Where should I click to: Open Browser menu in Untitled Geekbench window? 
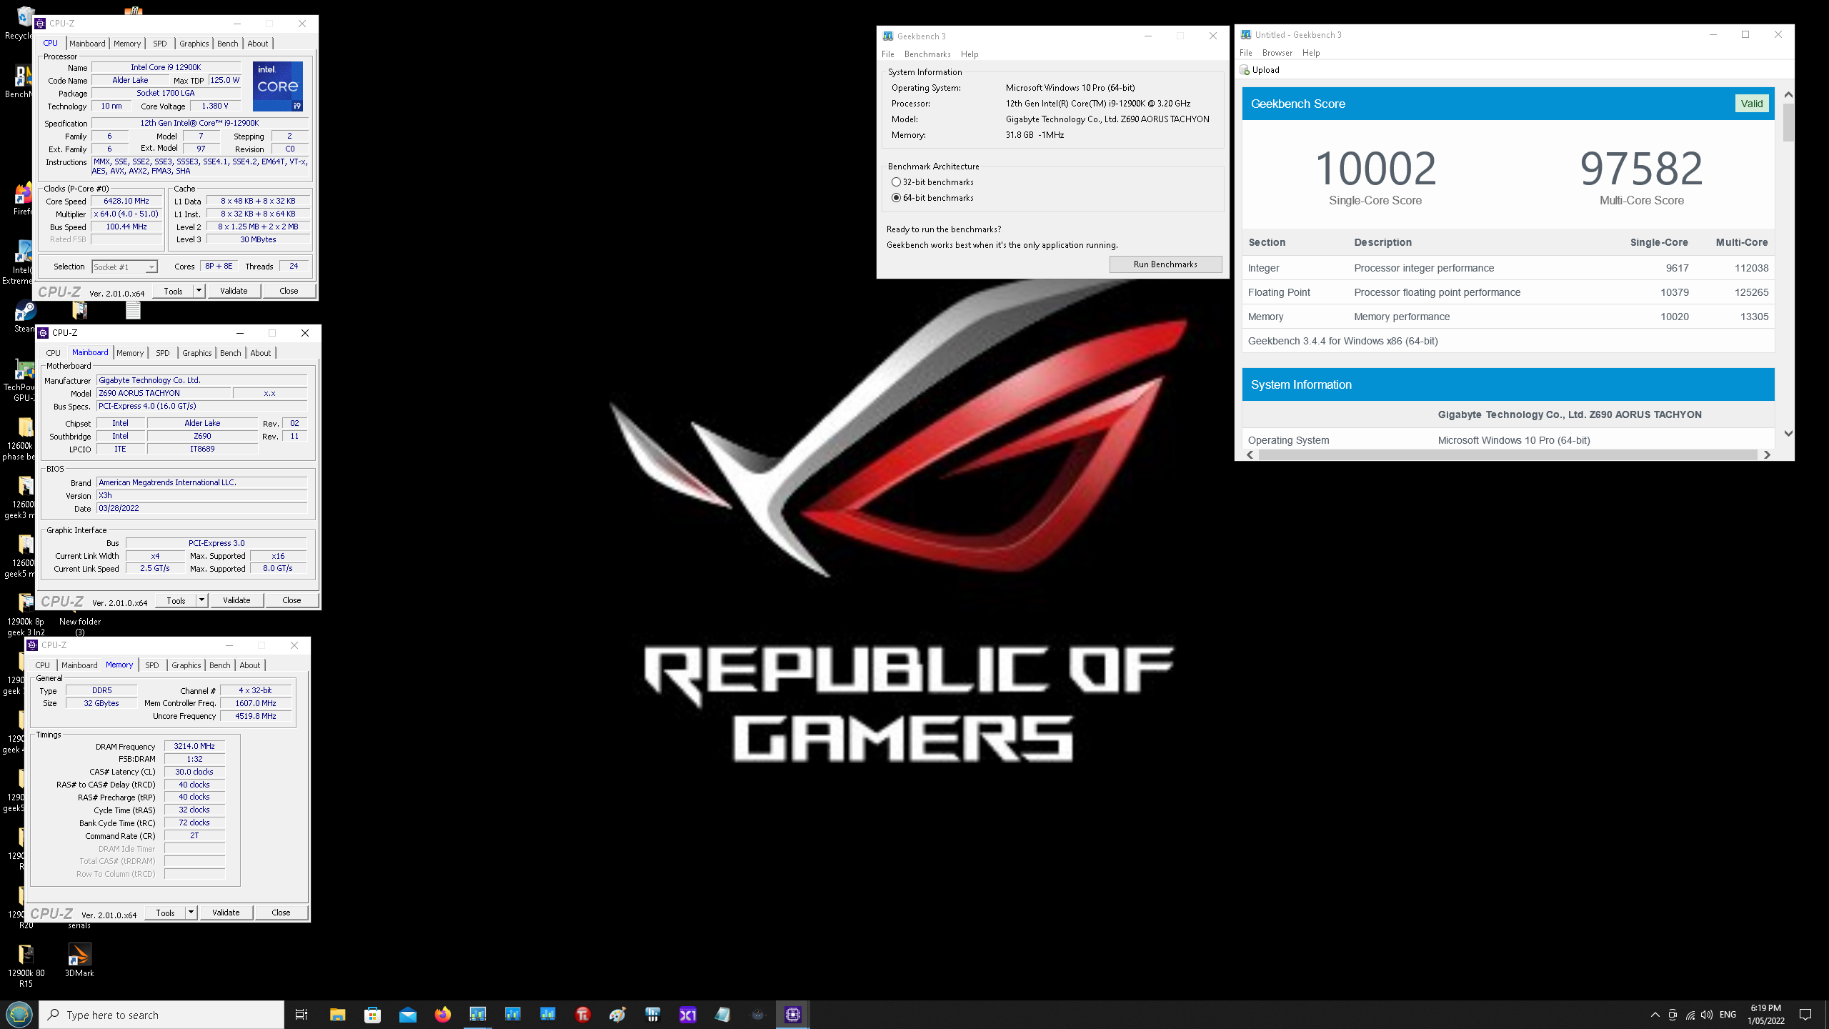tap(1277, 53)
